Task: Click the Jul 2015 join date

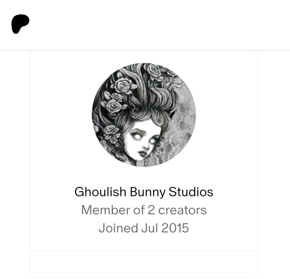Action: (x=165, y=228)
